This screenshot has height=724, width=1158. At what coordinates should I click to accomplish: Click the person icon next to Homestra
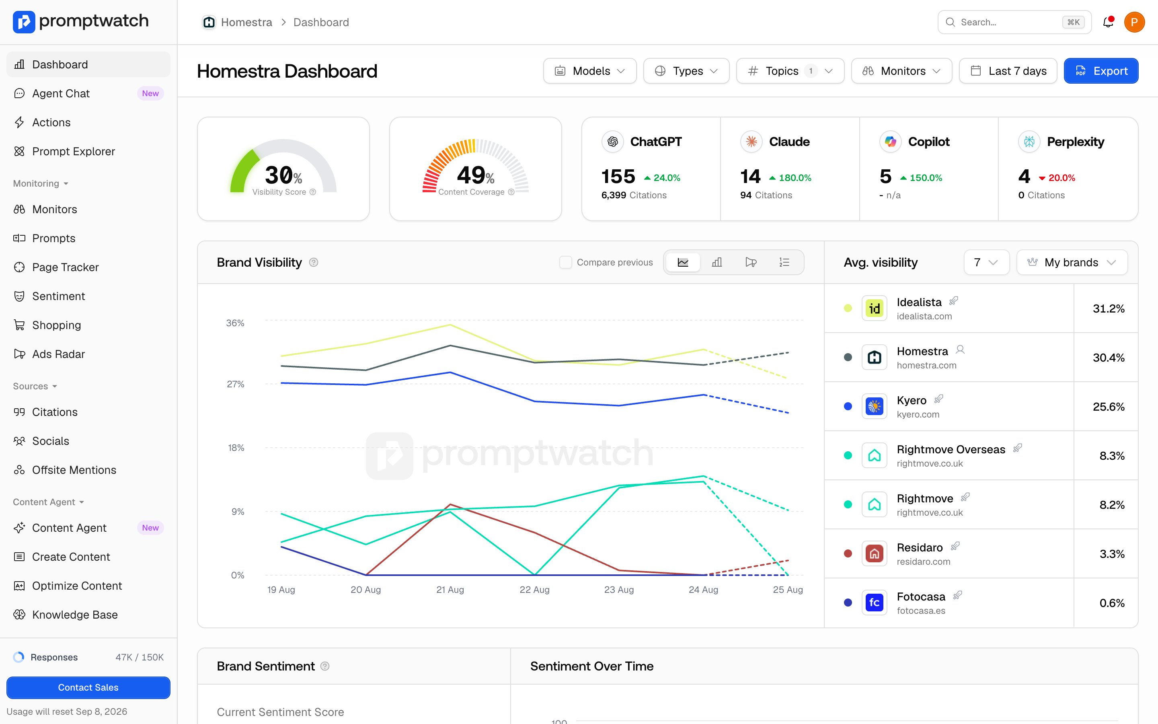(960, 350)
